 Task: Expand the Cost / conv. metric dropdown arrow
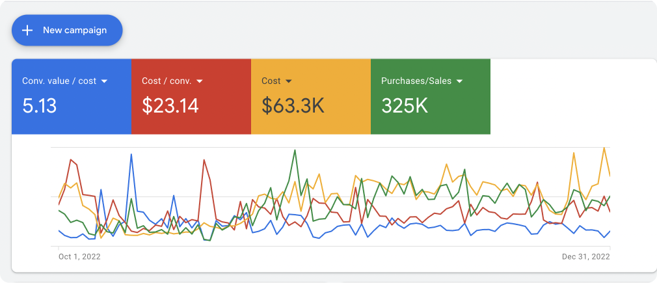pyautogui.click(x=200, y=81)
